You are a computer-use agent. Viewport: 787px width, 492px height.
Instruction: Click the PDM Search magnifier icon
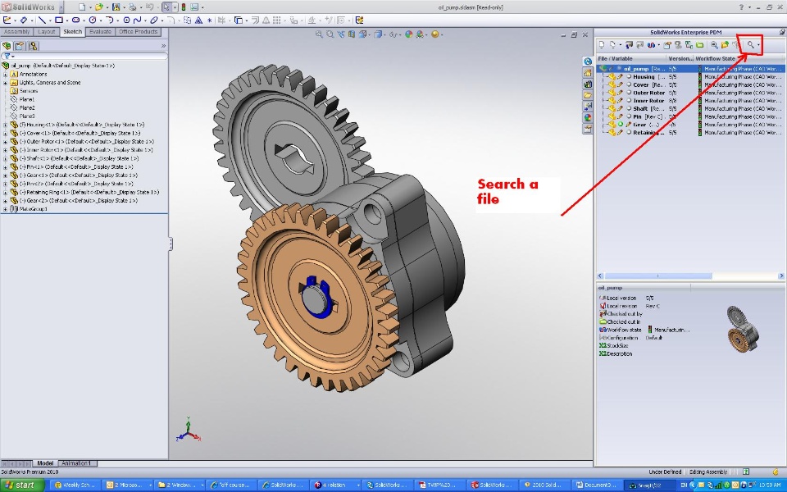(750, 44)
